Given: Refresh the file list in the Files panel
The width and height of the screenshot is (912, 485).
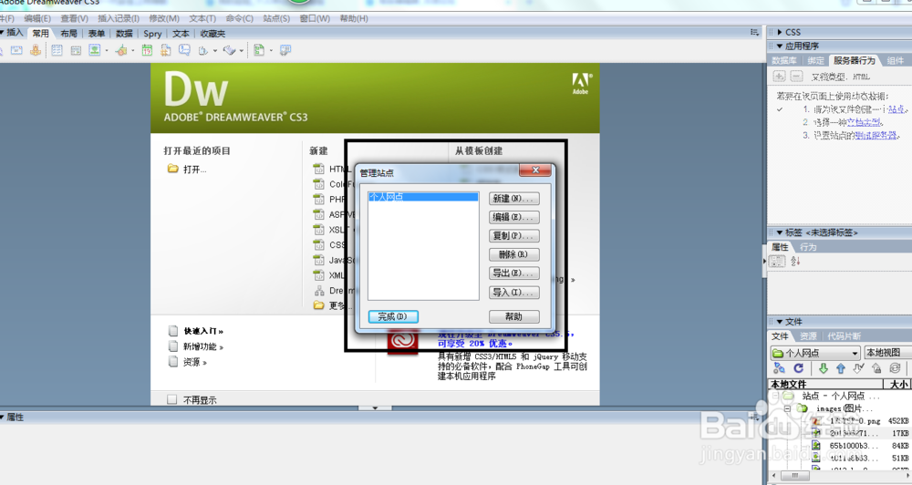Looking at the screenshot, I should pos(799,368).
